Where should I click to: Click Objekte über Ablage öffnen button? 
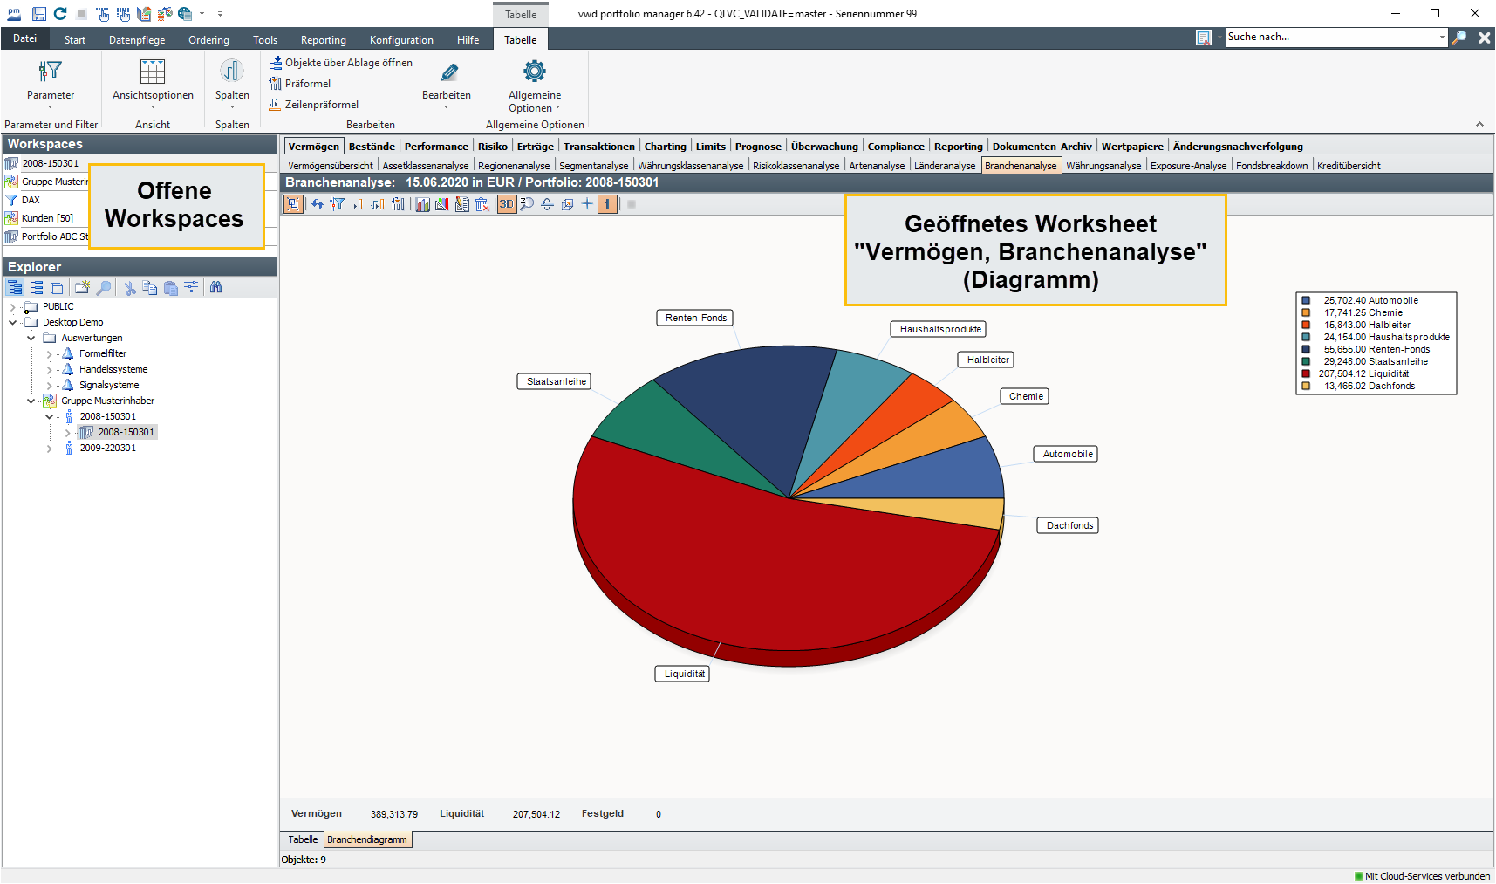[x=340, y=63]
